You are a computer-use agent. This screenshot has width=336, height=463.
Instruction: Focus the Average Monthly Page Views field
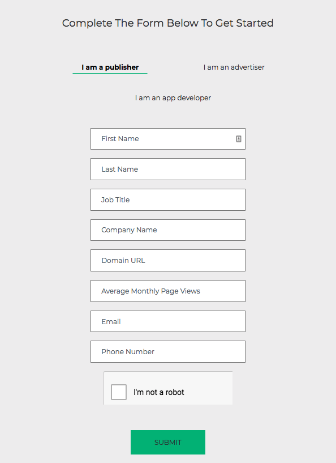168,291
